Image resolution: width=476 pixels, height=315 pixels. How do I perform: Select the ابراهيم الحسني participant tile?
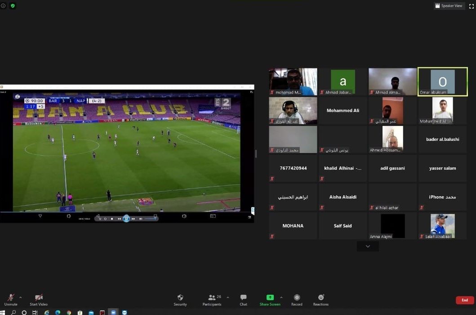pos(293,197)
